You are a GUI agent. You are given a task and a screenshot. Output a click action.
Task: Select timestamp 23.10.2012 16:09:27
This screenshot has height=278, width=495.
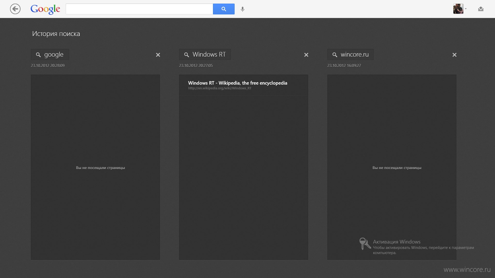coord(344,66)
